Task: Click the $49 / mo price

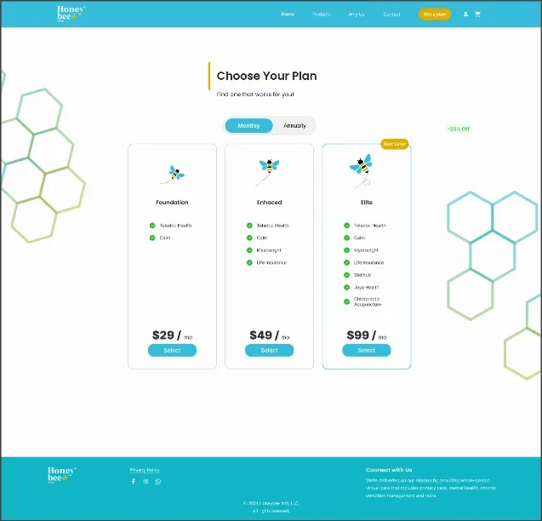Action: (269, 335)
